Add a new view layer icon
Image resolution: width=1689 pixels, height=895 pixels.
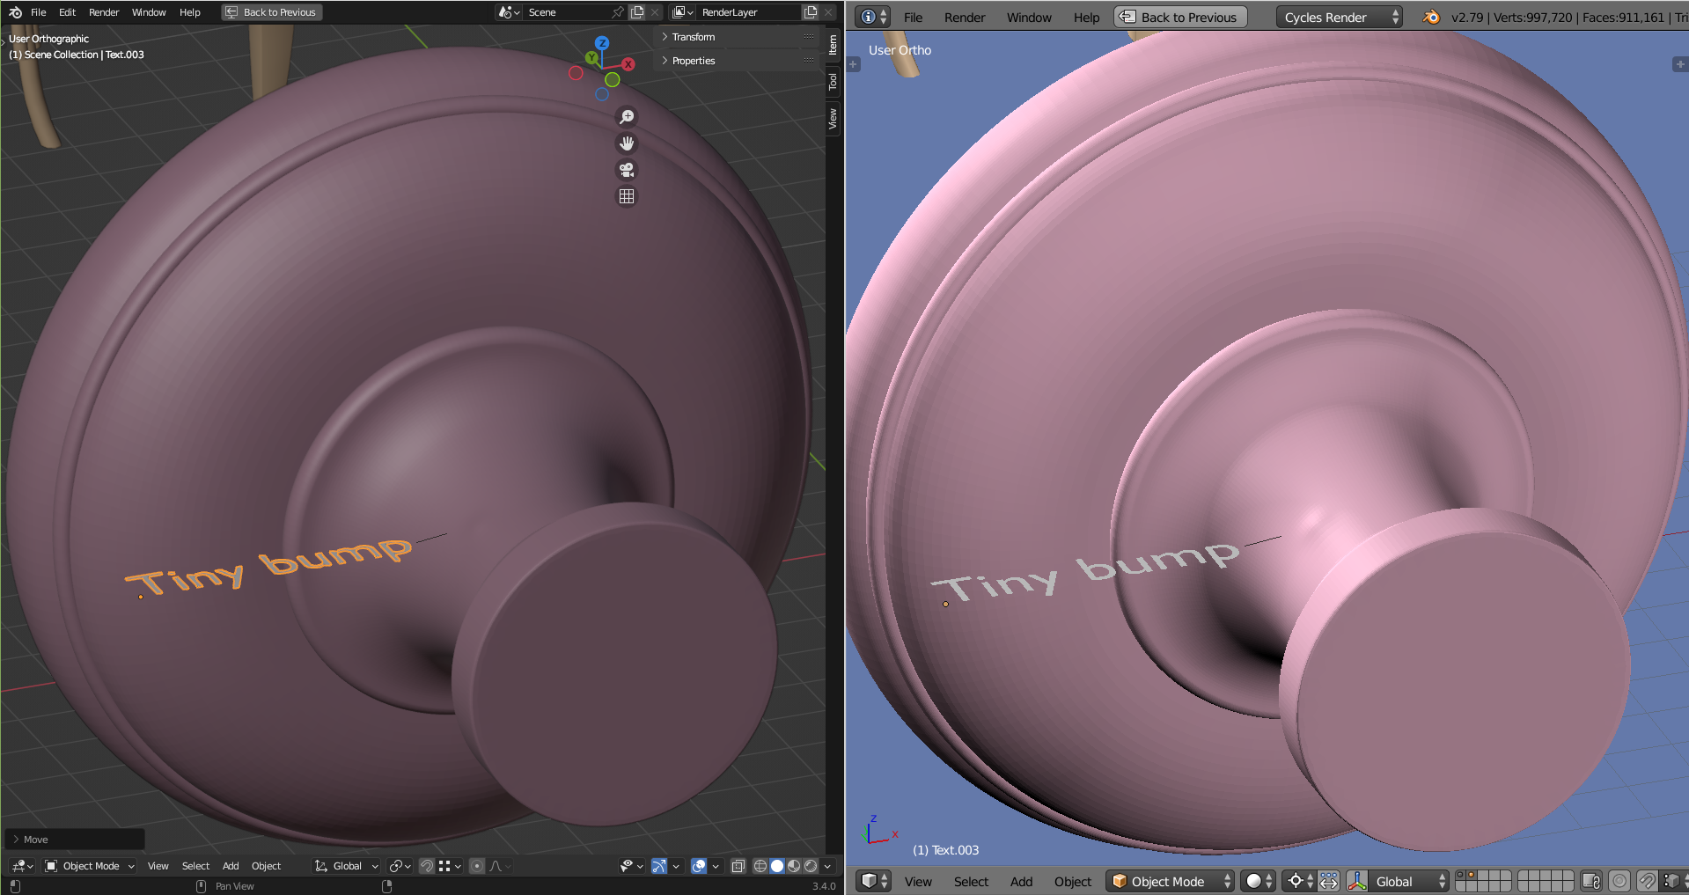(x=811, y=12)
